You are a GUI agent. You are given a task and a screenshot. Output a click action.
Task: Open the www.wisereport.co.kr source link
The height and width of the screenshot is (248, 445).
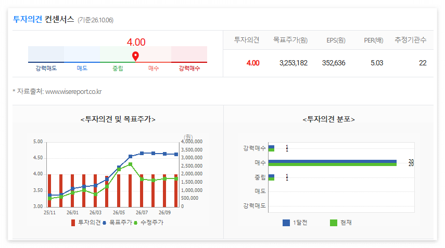[x=73, y=92]
